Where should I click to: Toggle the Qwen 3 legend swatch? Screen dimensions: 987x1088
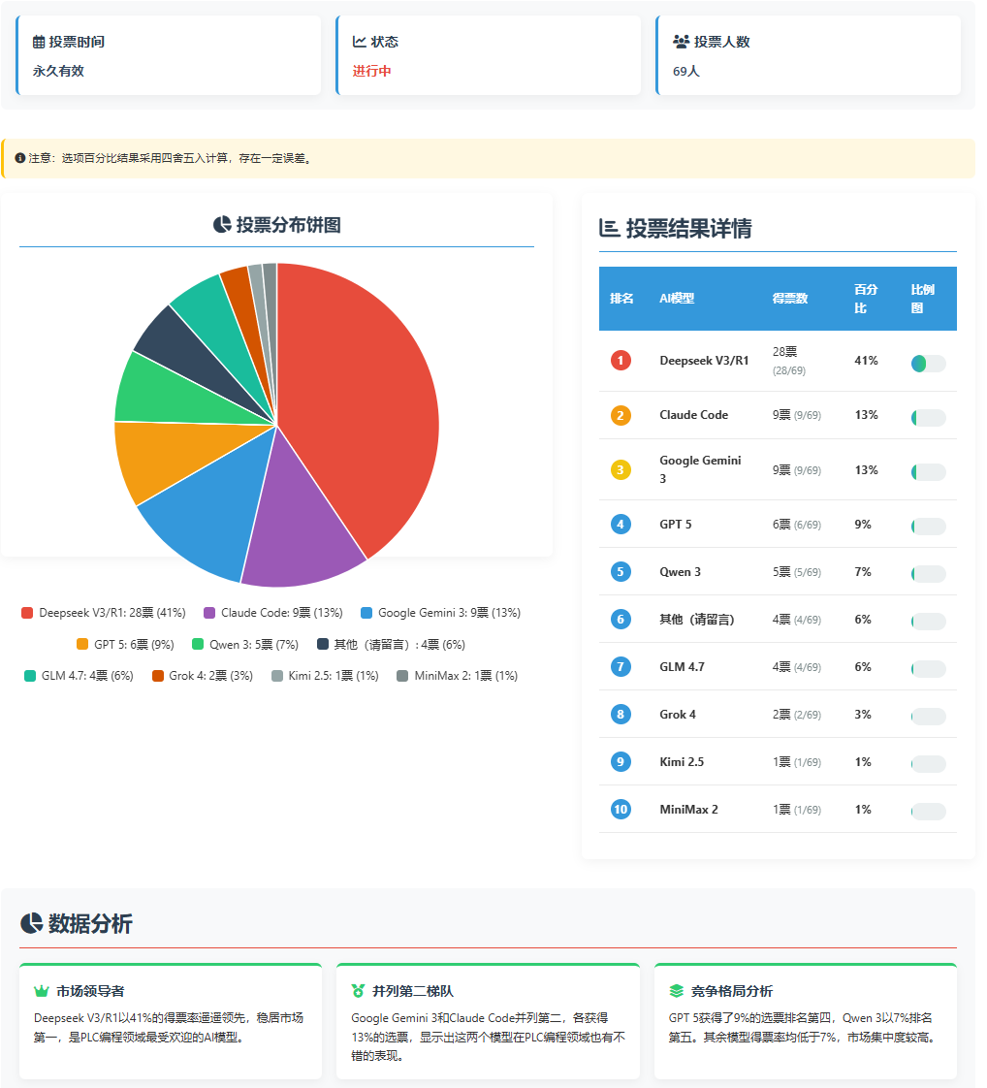[198, 644]
